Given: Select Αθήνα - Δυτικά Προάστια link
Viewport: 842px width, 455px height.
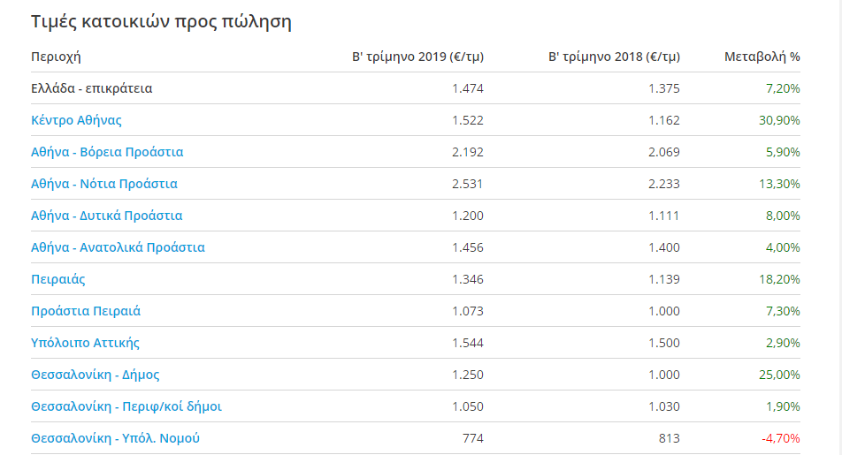Looking at the screenshot, I should tap(107, 216).
